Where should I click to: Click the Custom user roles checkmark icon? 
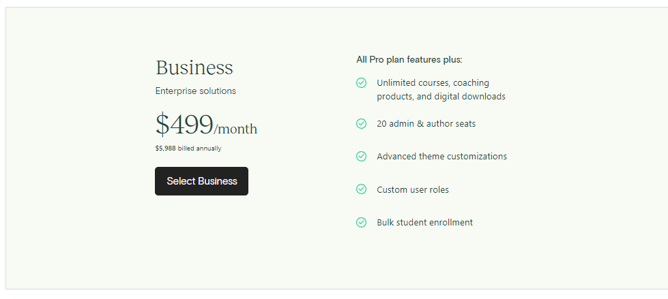[x=362, y=189]
